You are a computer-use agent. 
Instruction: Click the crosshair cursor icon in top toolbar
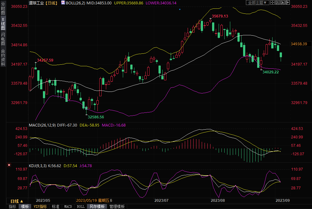[272, 2]
